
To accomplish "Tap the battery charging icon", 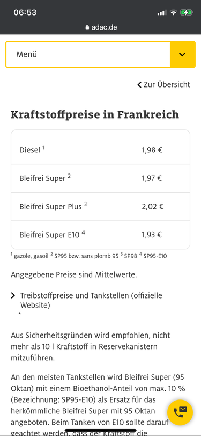I will pos(185,12).
